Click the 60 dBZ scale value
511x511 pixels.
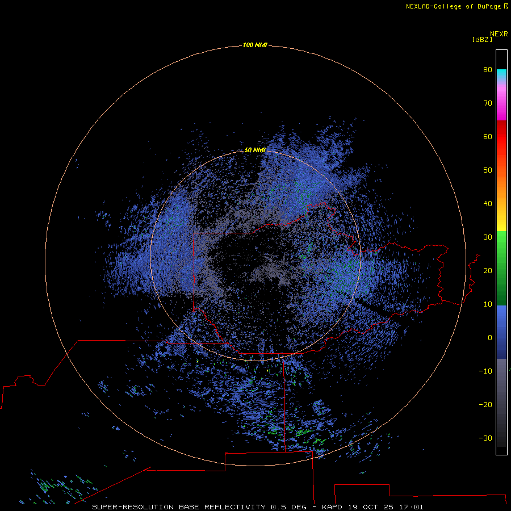488,136
